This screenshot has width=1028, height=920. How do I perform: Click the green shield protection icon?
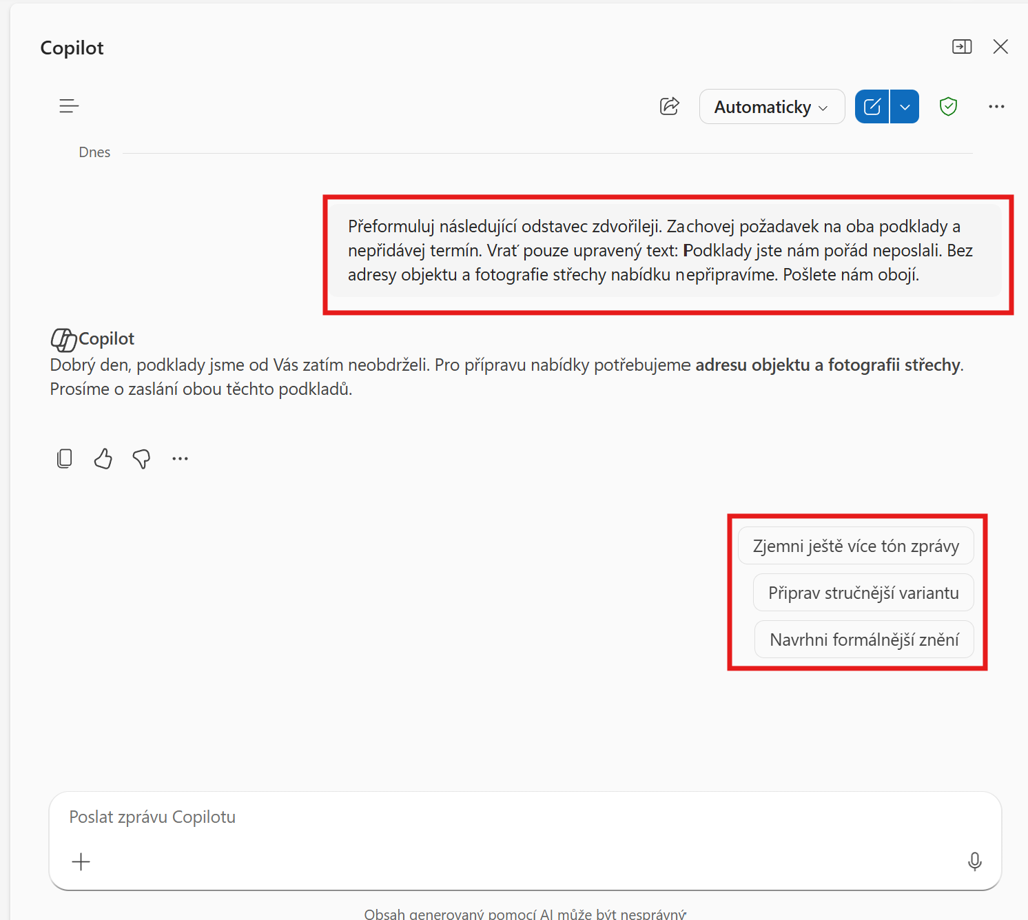(949, 106)
